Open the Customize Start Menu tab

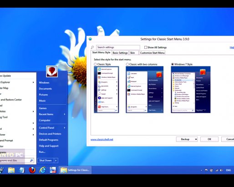[x=152, y=53]
